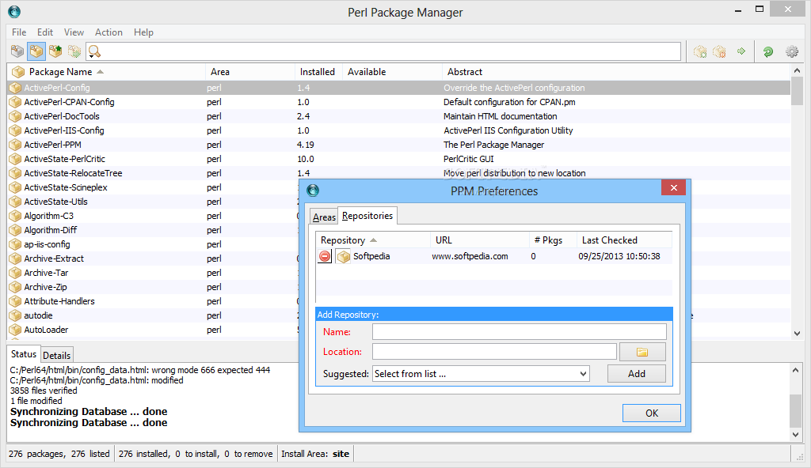Click the package search text field
The width and height of the screenshot is (811, 468).
pyautogui.click(x=390, y=51)
